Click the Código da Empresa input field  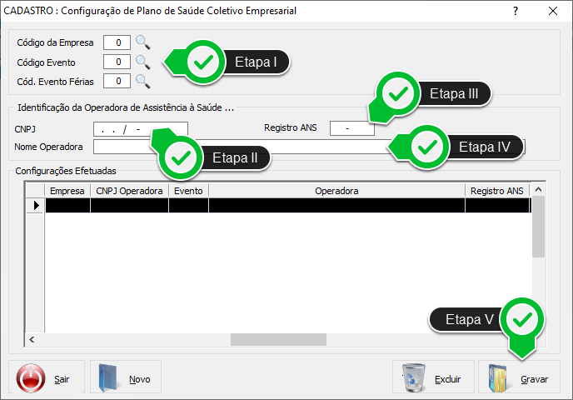117,42
